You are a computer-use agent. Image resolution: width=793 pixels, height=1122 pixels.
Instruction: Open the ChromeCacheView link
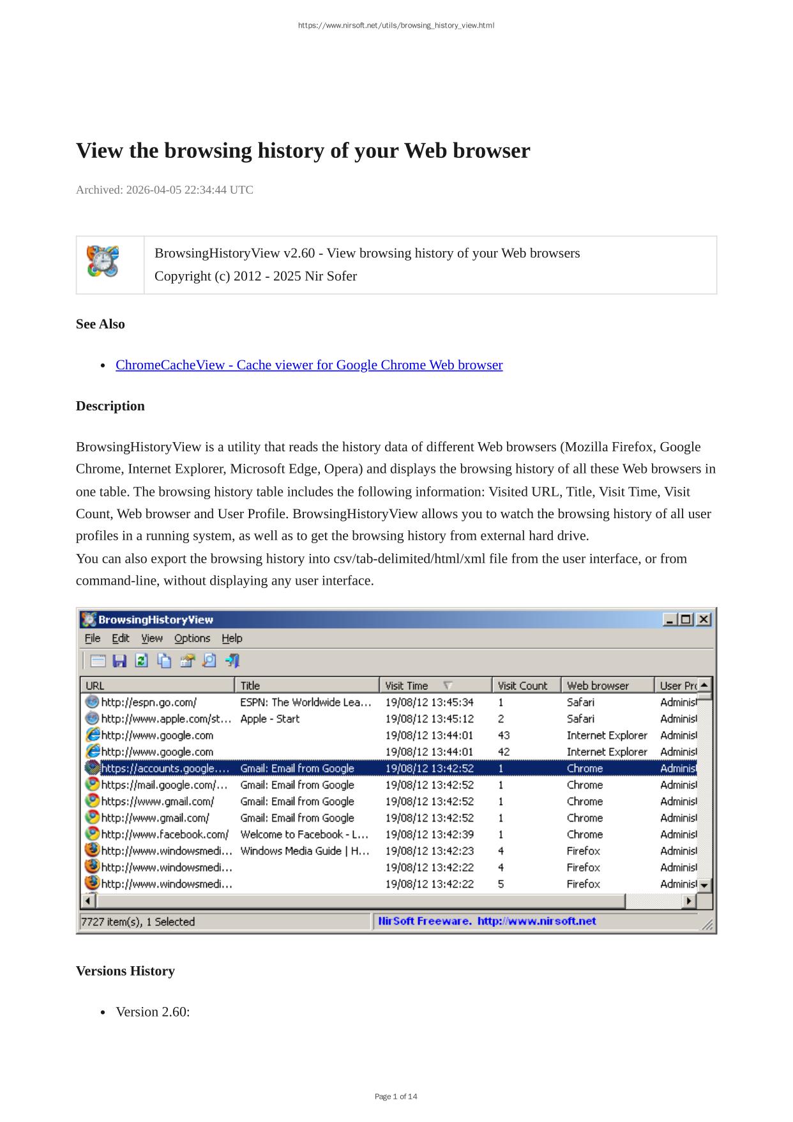[x=309, y=365]
